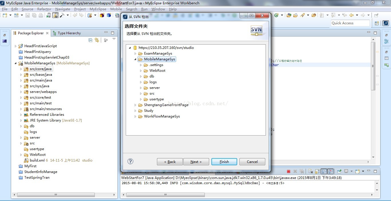
Task: Minimize the Package Explorer panel
Action: coord(106,33)
